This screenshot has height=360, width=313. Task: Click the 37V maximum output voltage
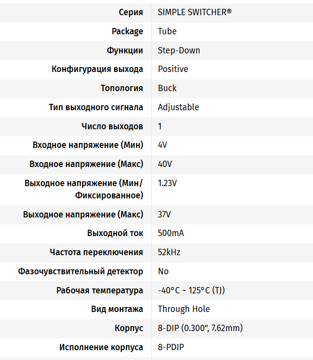164,215
